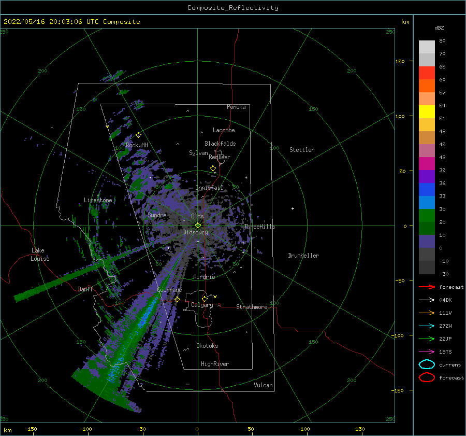The image size is (466, 436).
Task: Click the yellow diamond marker near Cochrane
Action: pos(178,299)
